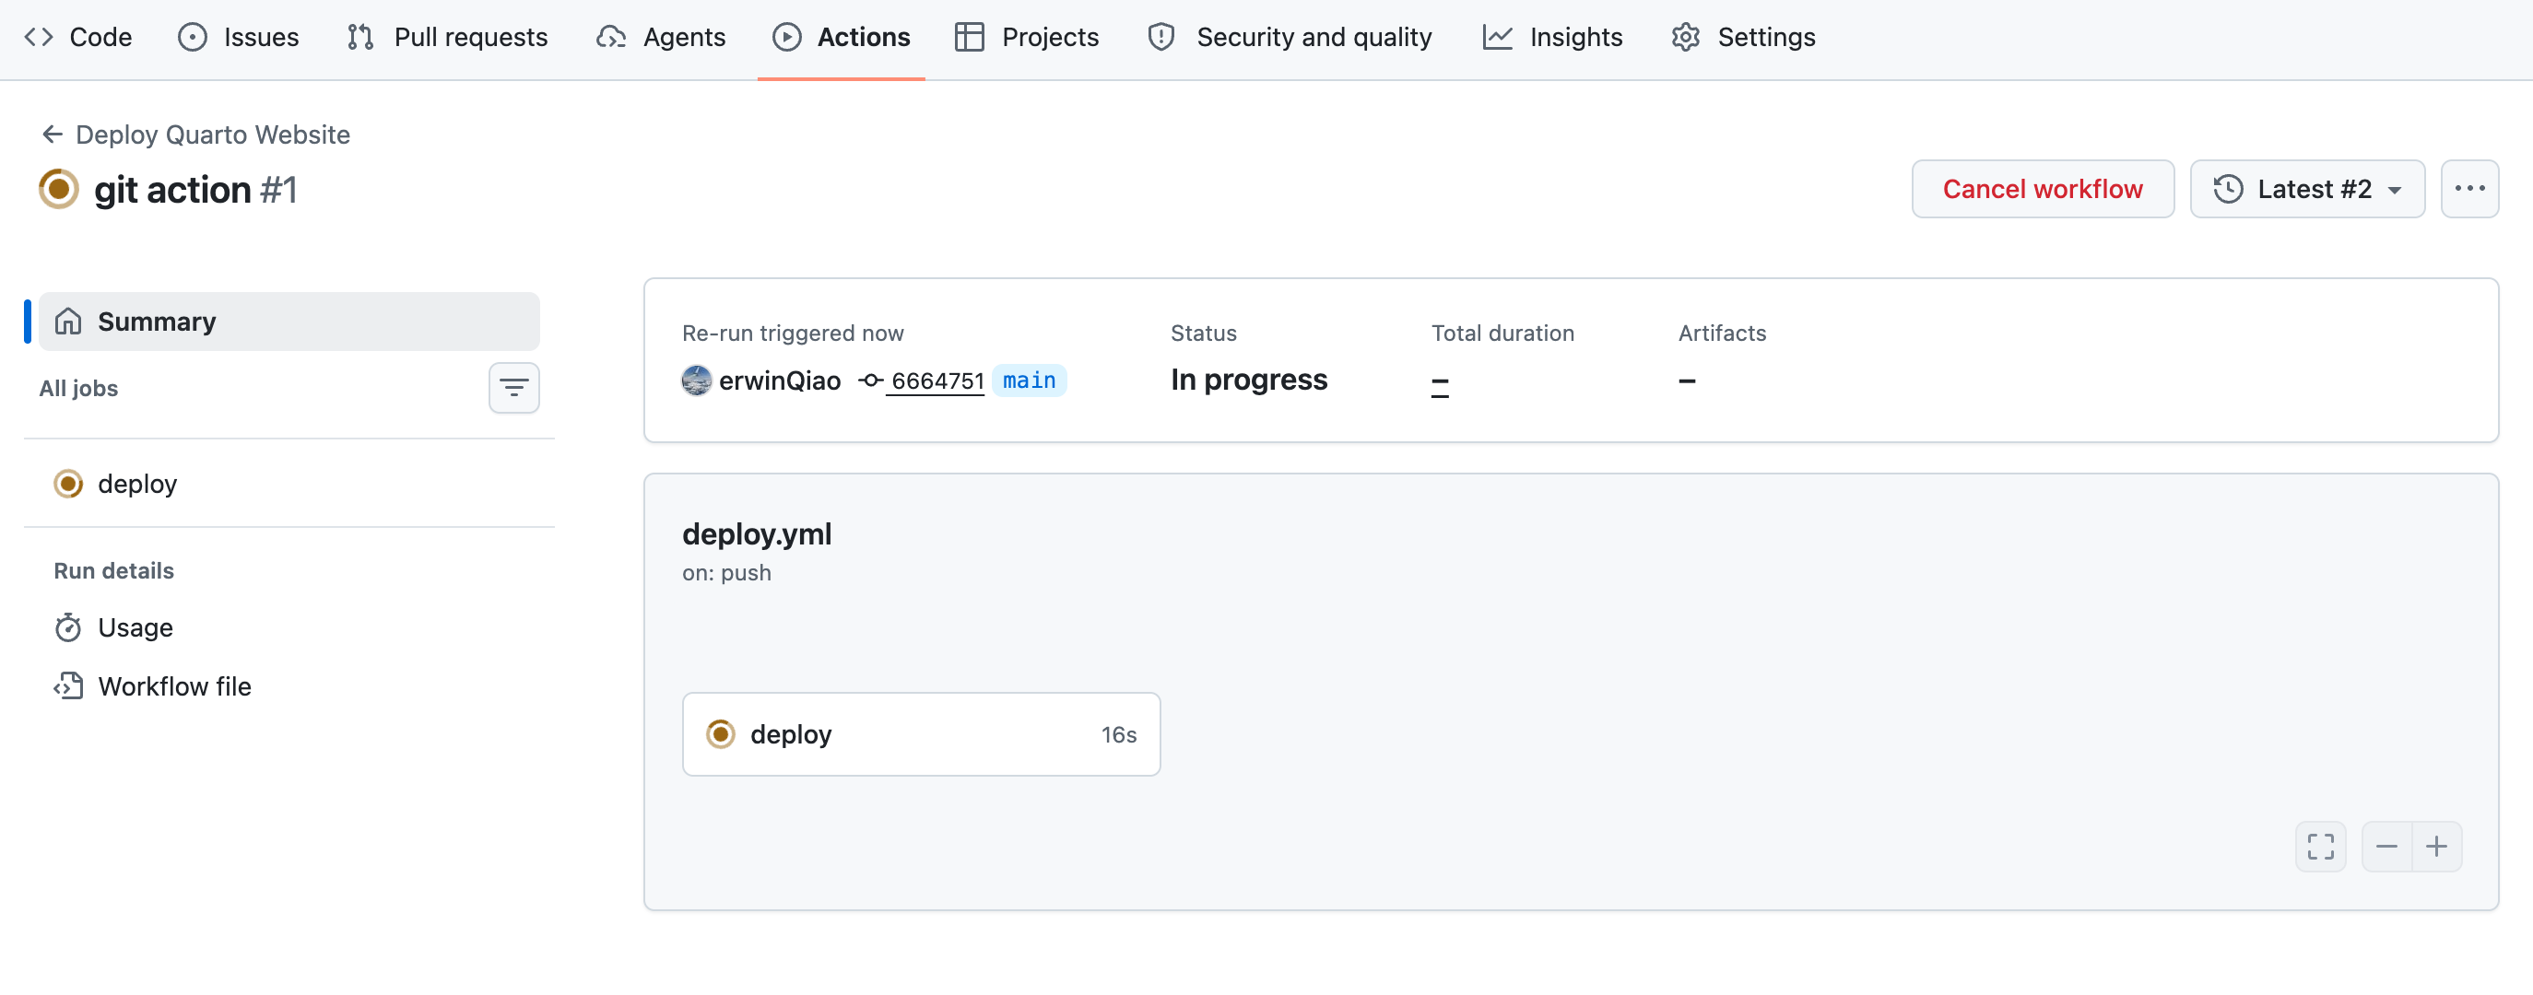Click the 'on: push' trigger text

726,573
